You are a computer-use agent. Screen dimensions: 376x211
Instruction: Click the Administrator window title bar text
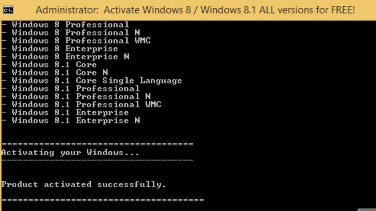coord(195,10)
